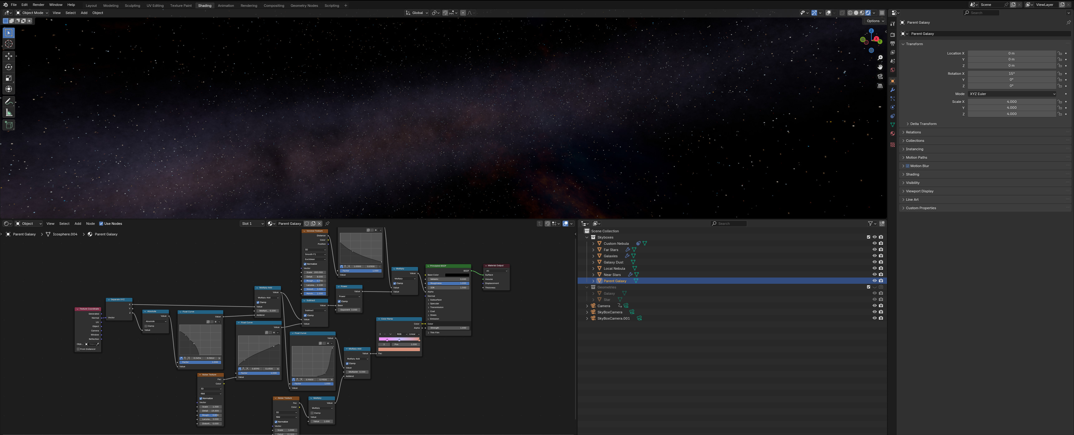This screenshot has width=1074, height=435.
Task: Activate the 3D Cursor tool
Action: click(9, 44)
